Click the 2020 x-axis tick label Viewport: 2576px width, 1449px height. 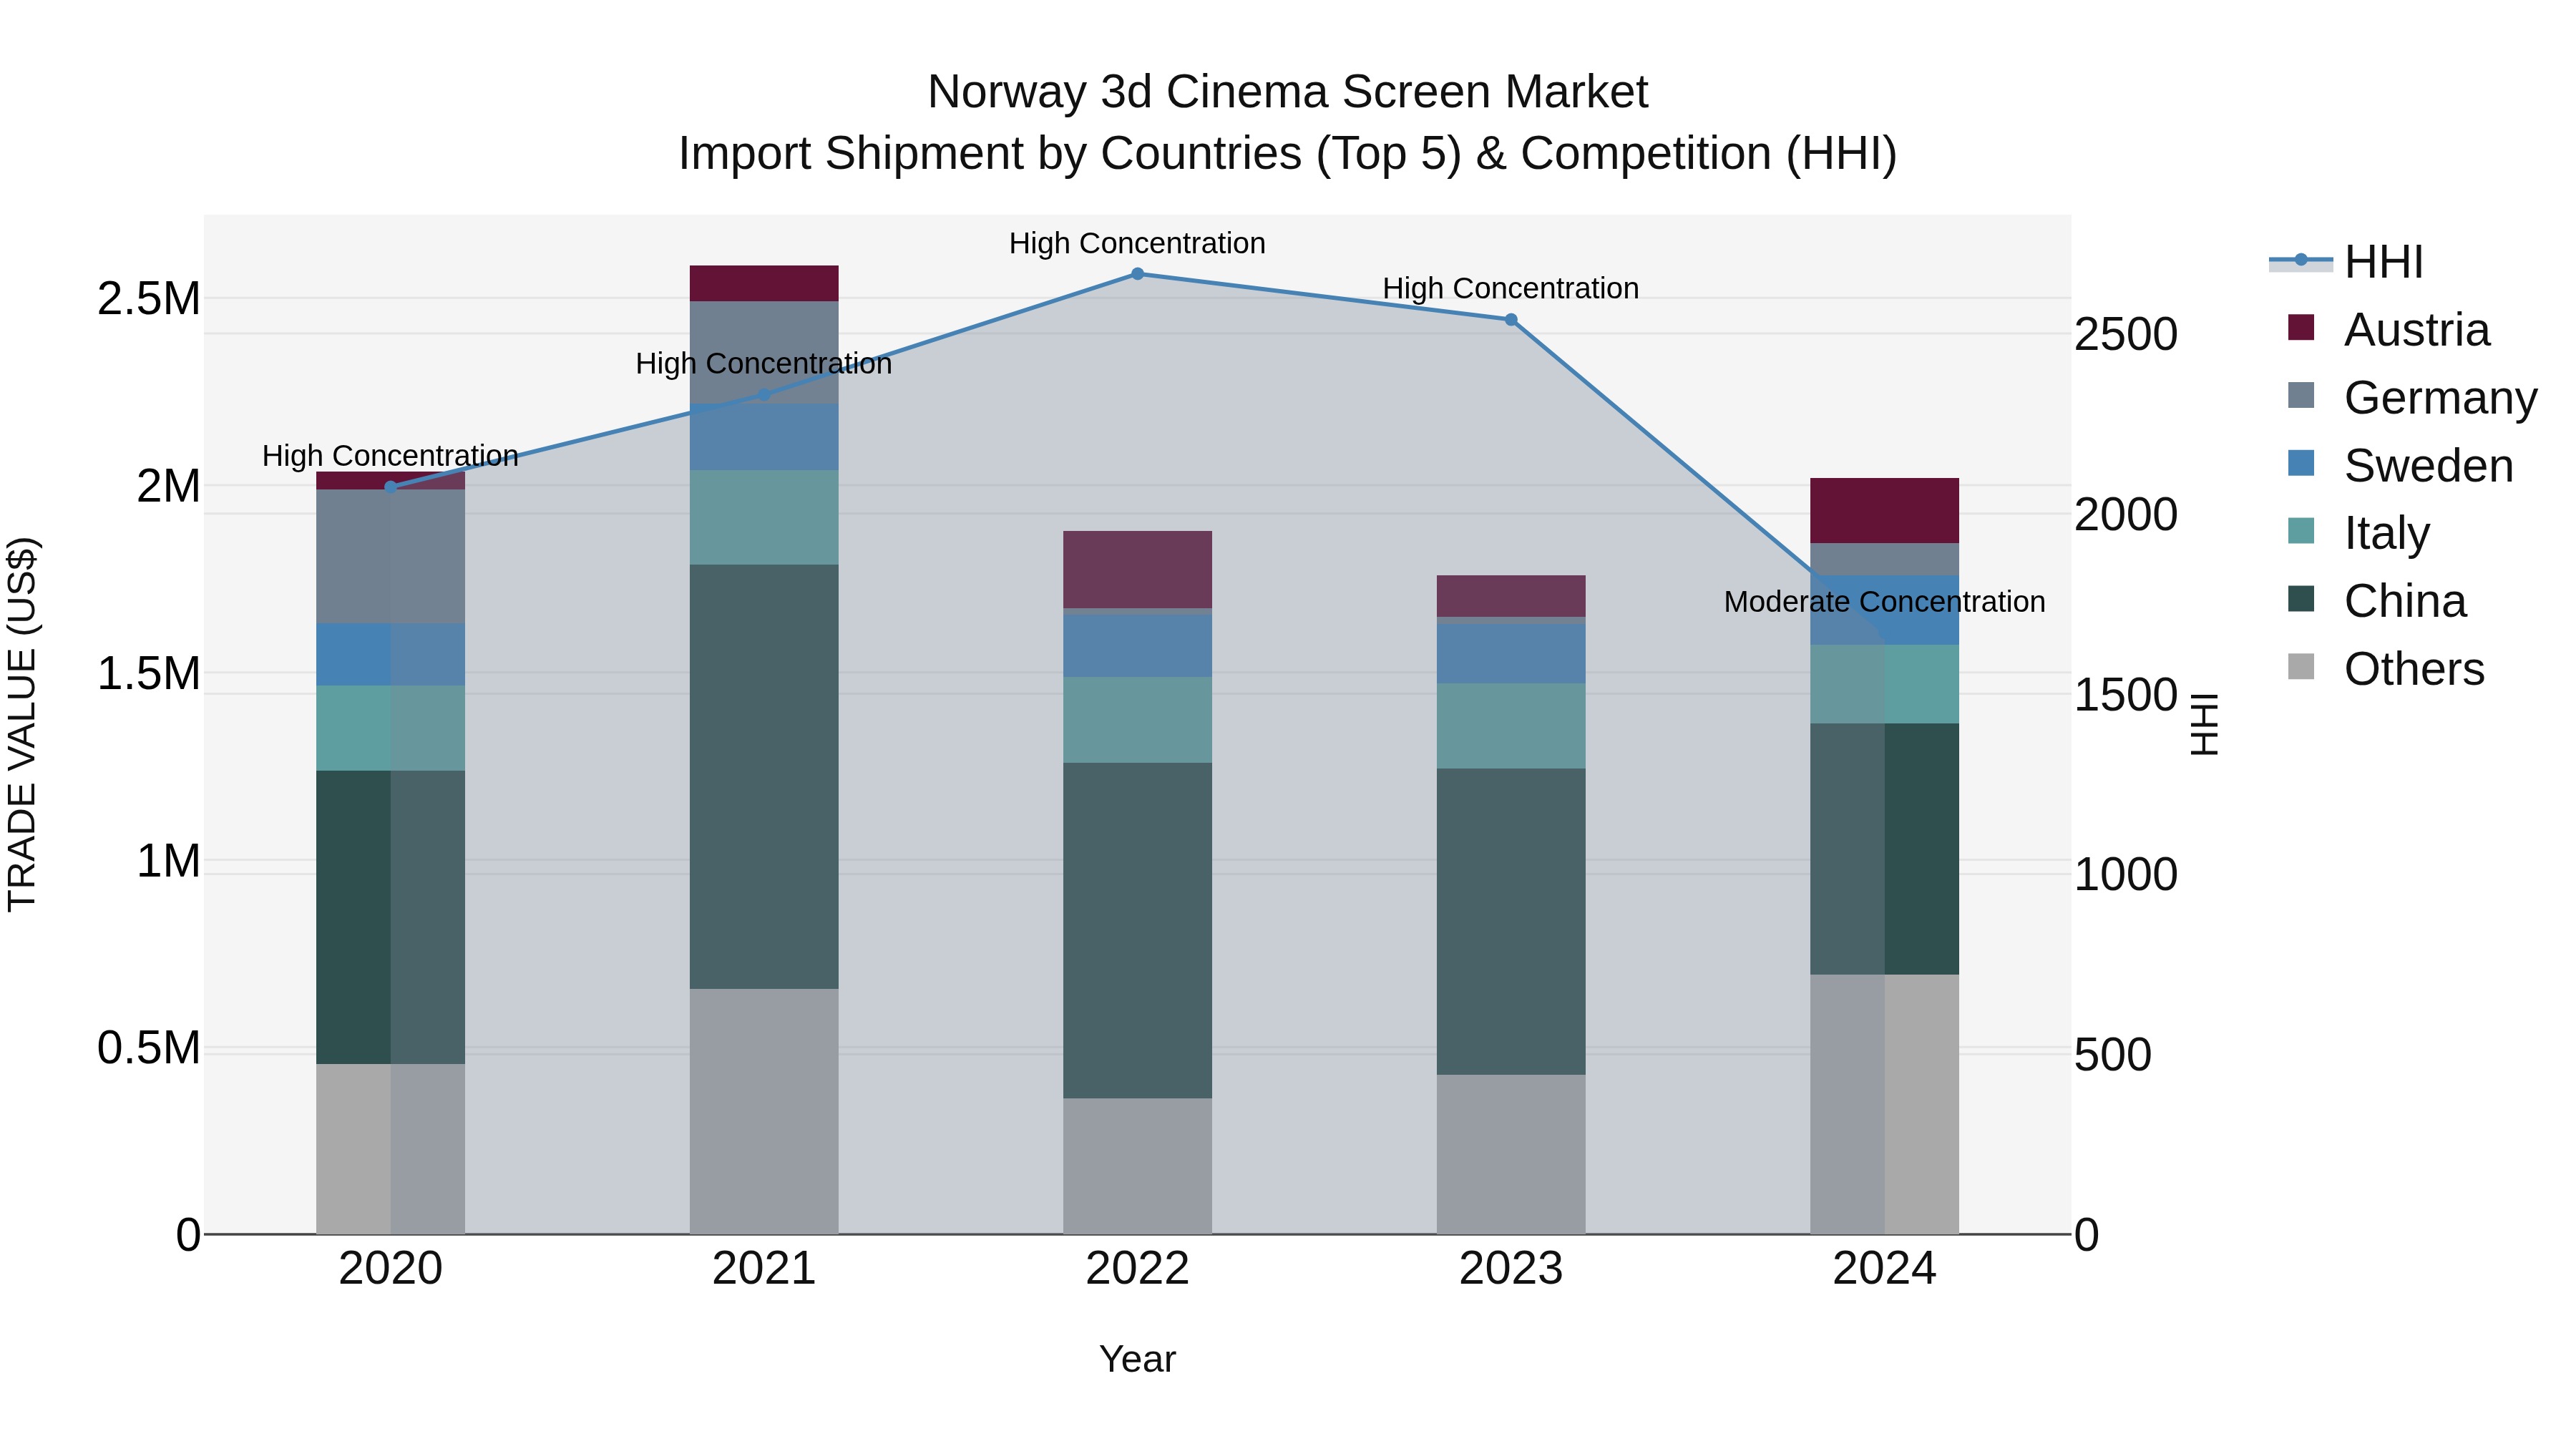[391, 1269]
